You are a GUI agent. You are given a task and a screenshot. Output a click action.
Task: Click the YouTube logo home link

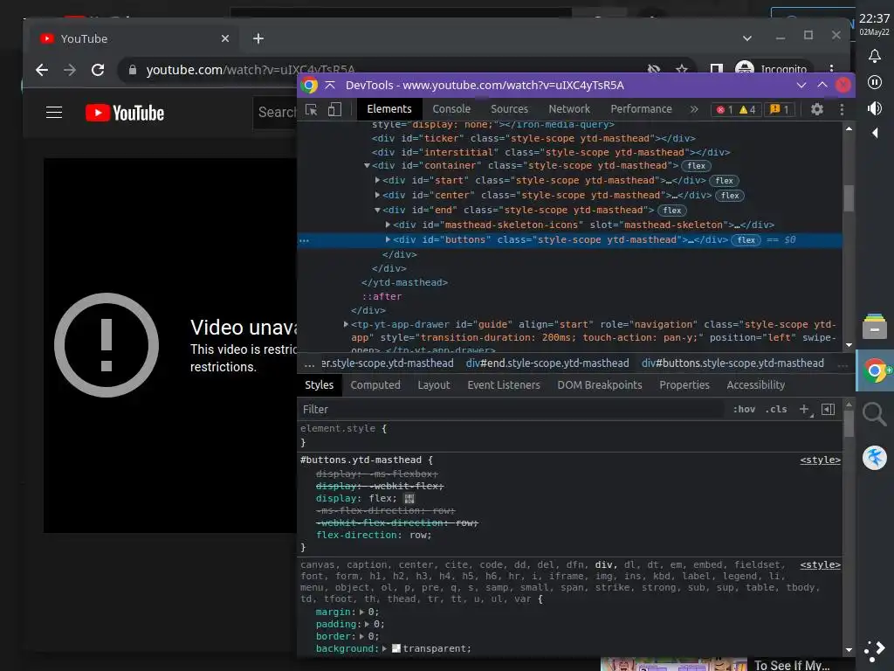coord(125,113)
